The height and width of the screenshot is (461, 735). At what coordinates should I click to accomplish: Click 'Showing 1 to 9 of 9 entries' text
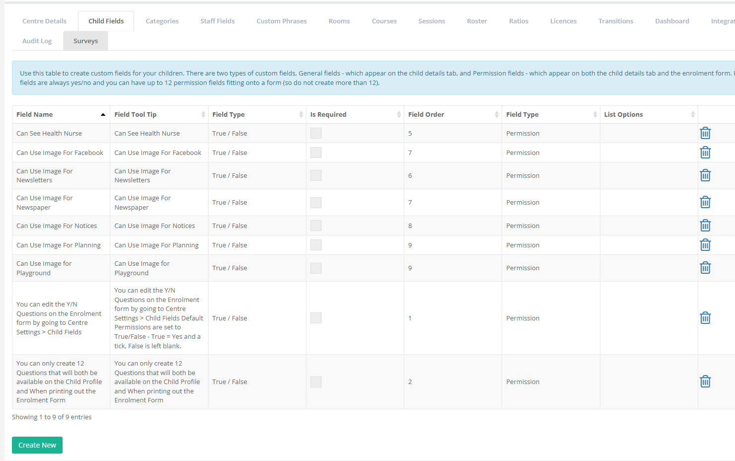(52, 417)
